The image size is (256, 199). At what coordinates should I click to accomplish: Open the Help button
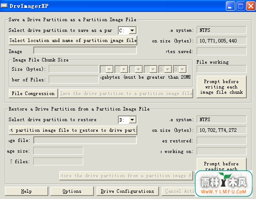click(27, 191)
